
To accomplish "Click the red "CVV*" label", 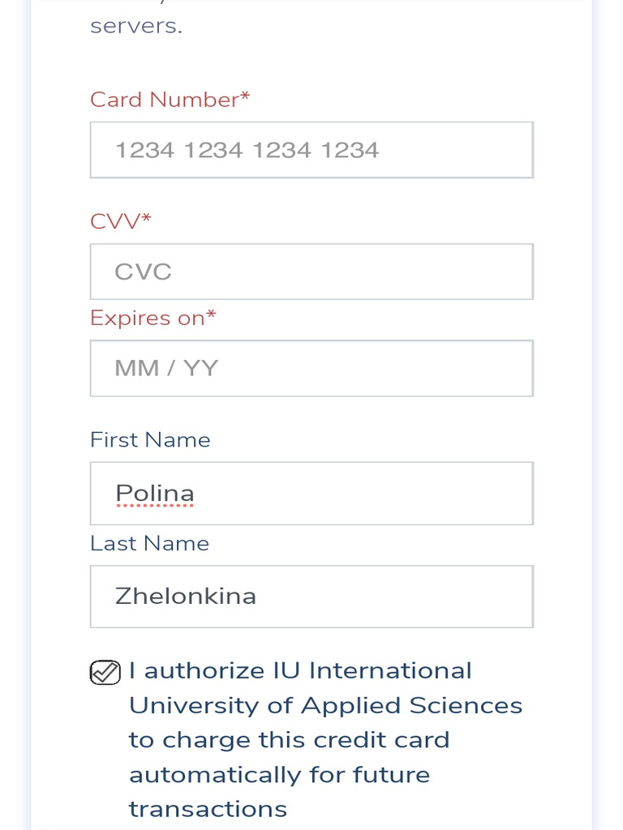I will (121, 220).
